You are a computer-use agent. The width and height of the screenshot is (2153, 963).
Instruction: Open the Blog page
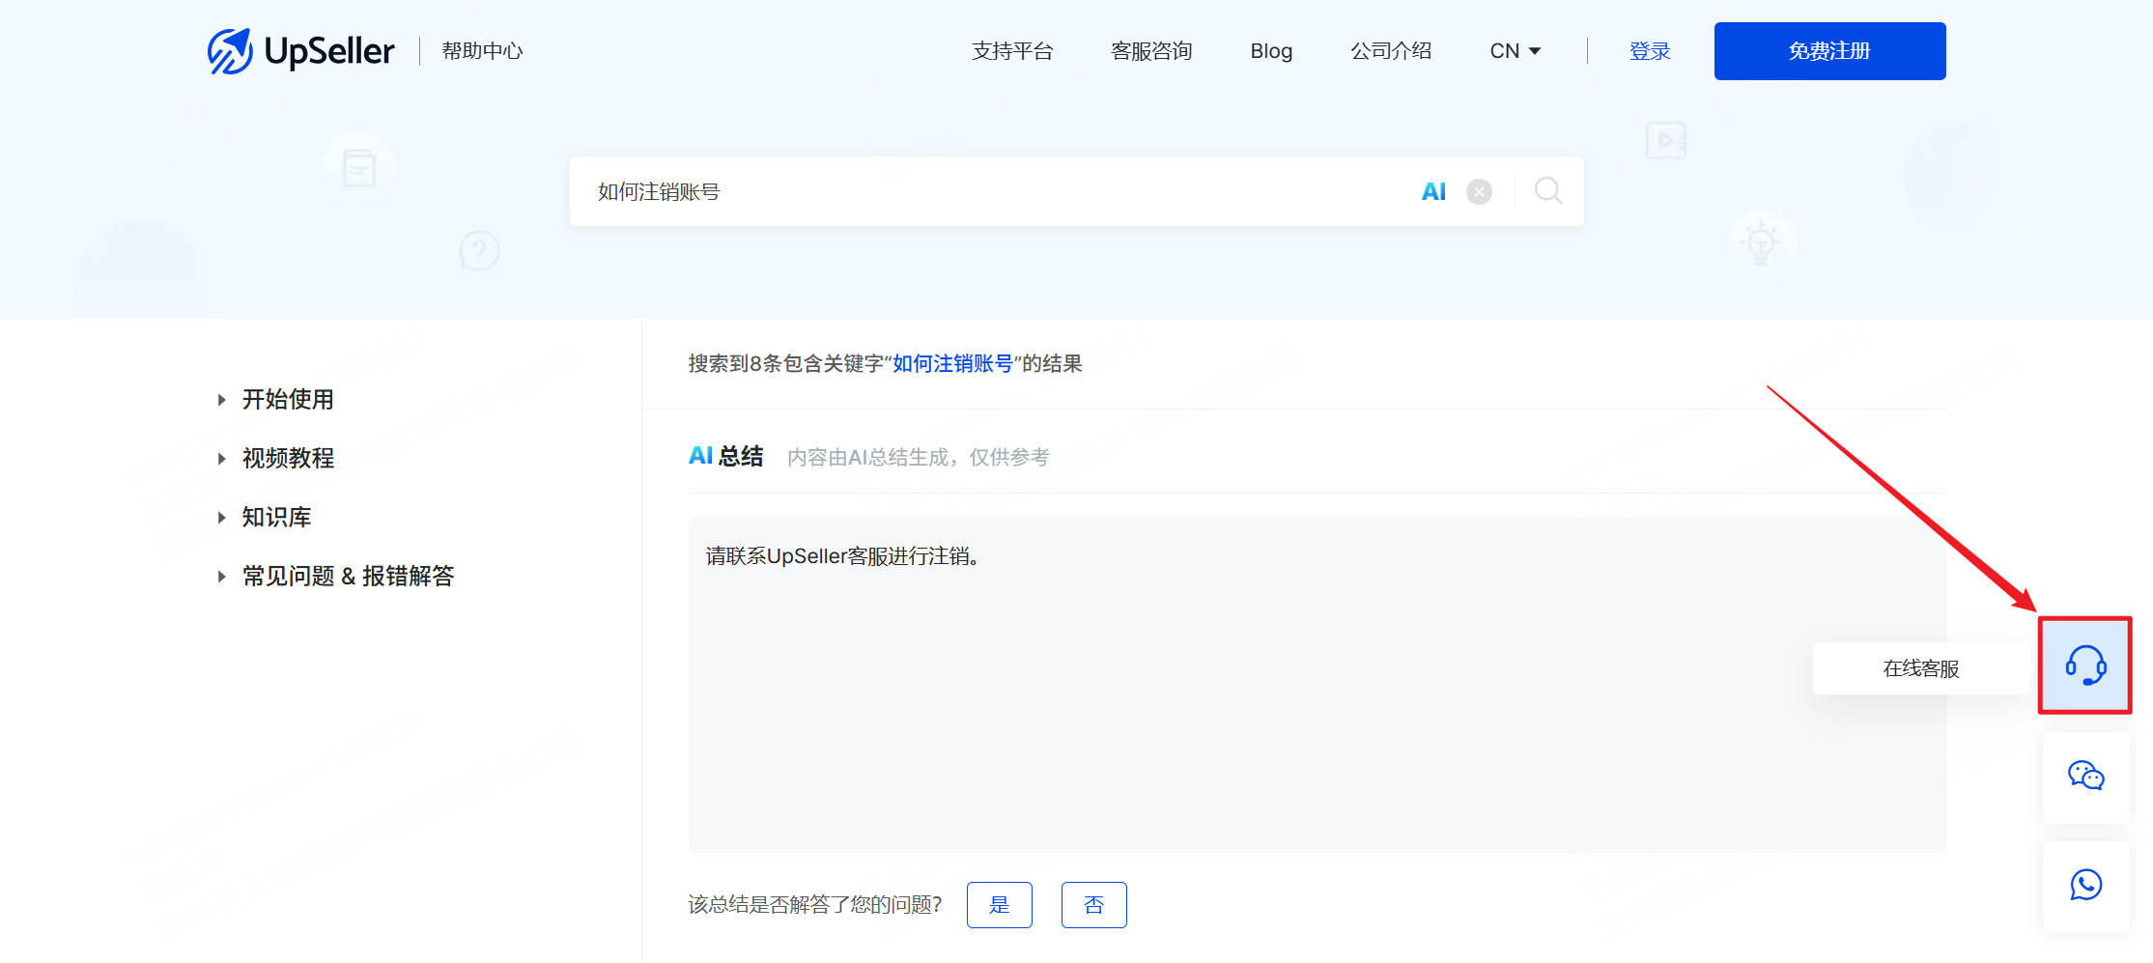[x=1271, y=51]
